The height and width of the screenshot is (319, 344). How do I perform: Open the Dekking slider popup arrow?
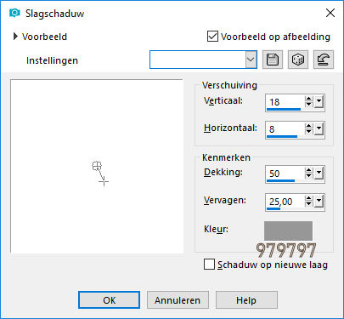click(x=319, y=173)
